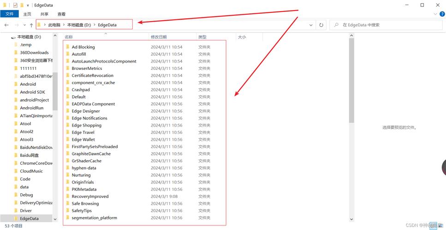Open Driver in the navigation tree
446x230 pixels.
tap(26, 210)
